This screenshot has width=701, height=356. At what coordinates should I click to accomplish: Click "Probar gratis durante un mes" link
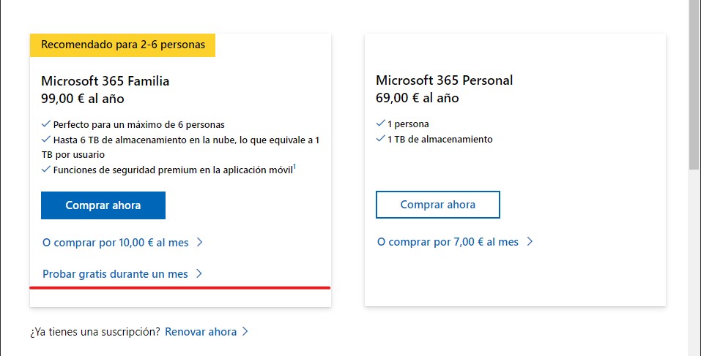[115, 274]
